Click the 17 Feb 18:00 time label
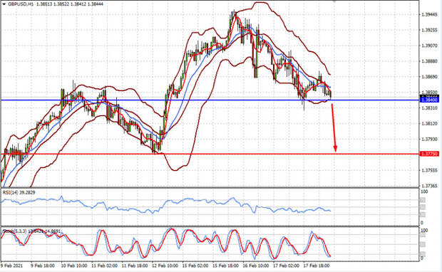This screenshot has height=272, width=442. point(317,266)
